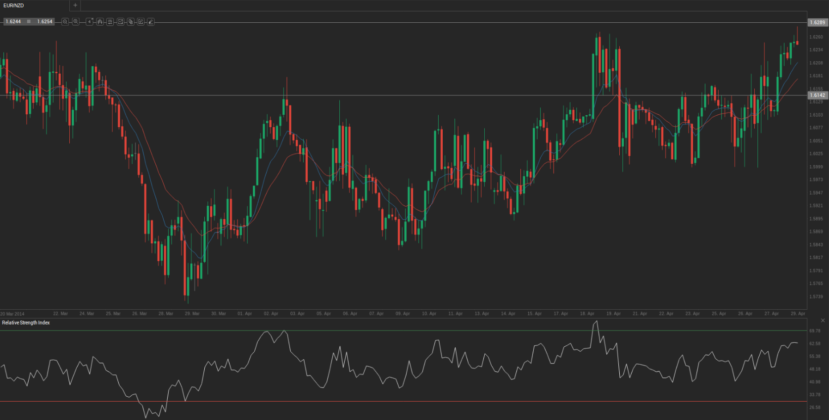Viewport: 829px width, 420px height.
Task: Click the gray square between bid and ask
Action: 29,22
